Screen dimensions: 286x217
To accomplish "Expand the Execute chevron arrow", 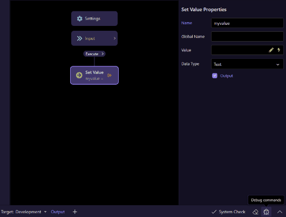I will 103,54.
